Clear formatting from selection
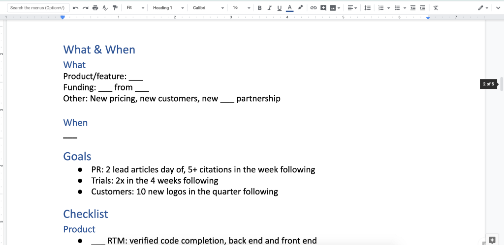Image resolution: width=504 pixels, height=245 pixels. point(436,8)
